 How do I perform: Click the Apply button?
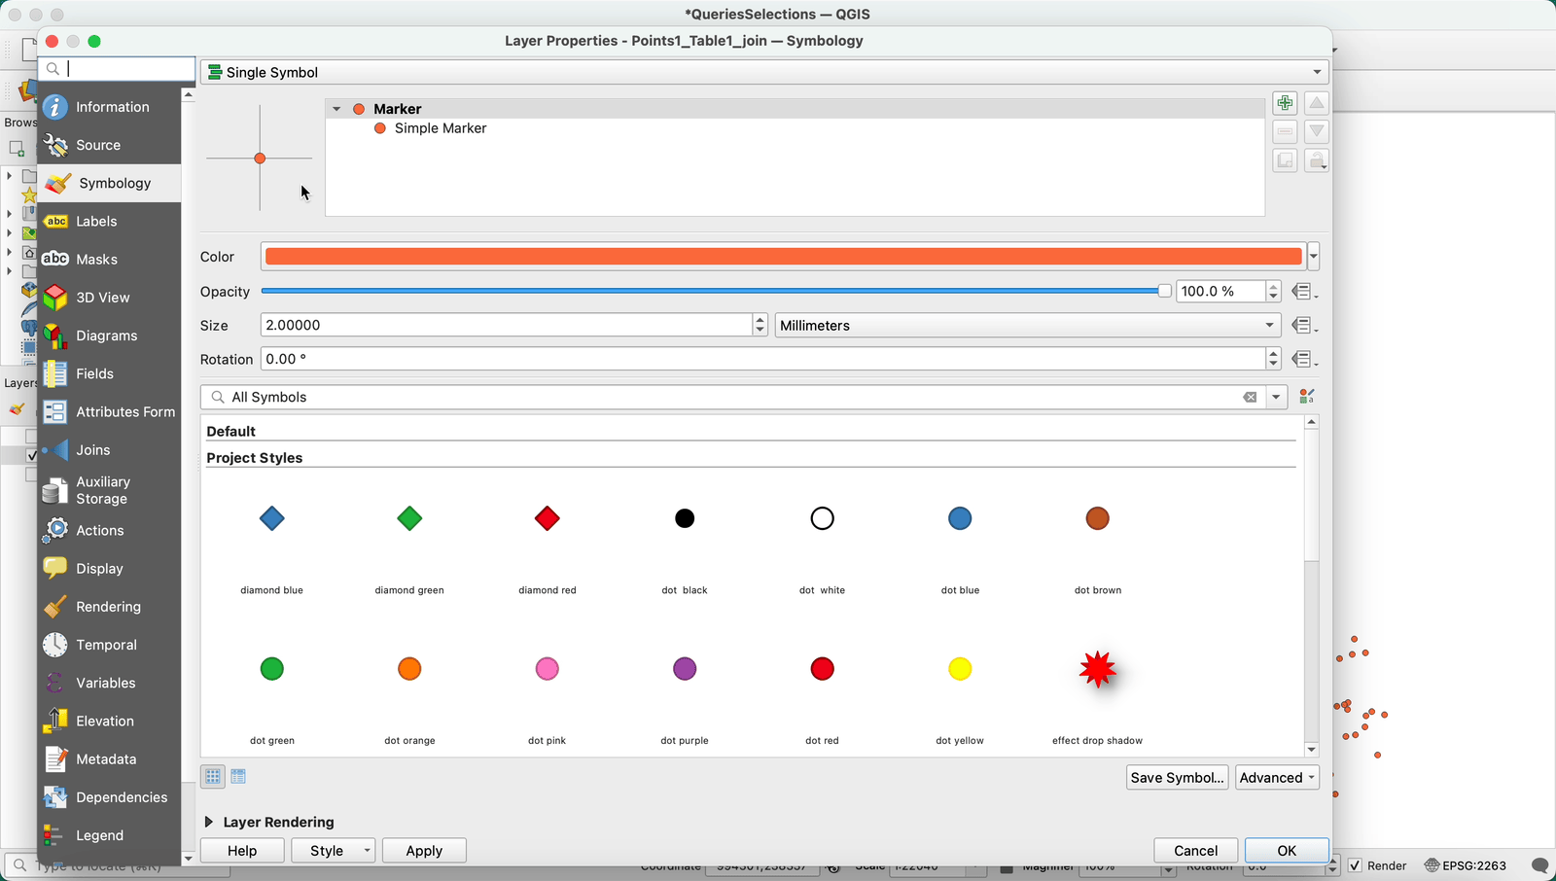pyautogui.click(x=424, y=851)
